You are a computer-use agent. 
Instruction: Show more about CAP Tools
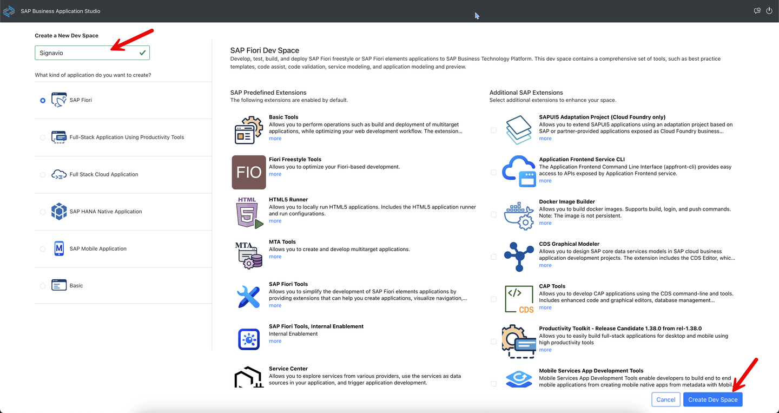coord(545,307)
